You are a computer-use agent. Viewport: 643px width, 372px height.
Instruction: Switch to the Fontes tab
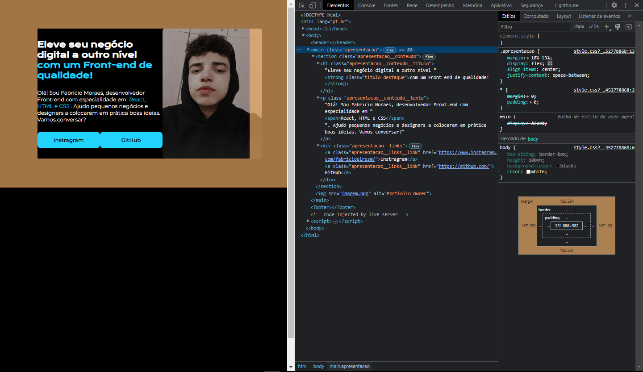[391, 5]
